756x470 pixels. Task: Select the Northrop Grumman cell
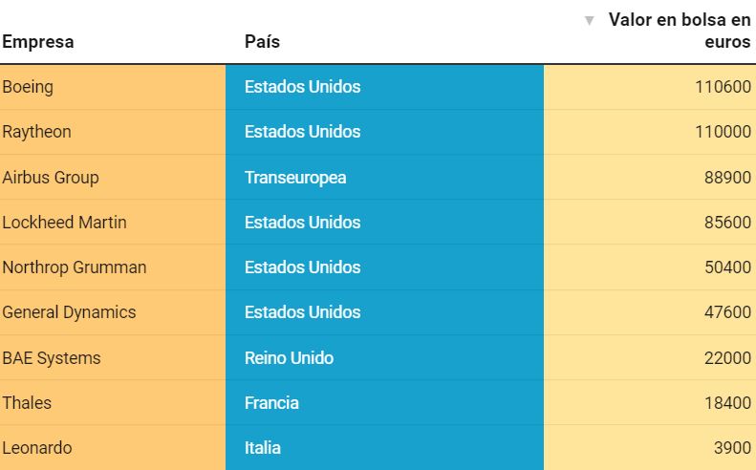pos(113,267)
